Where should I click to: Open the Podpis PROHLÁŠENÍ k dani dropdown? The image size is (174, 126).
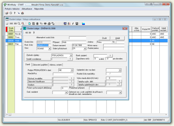[72, 70]
